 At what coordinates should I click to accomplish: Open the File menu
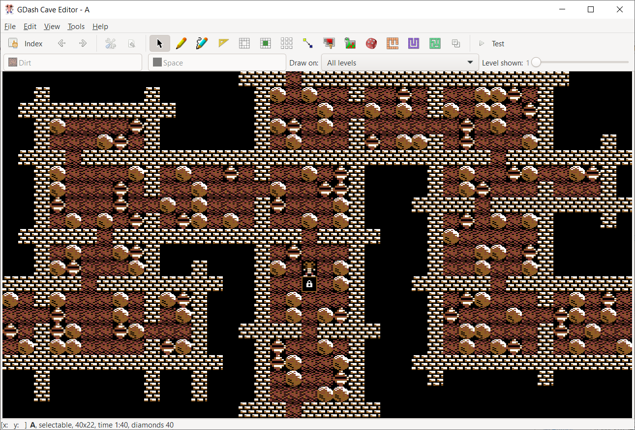pyautogui.click(x=10, y=27)
